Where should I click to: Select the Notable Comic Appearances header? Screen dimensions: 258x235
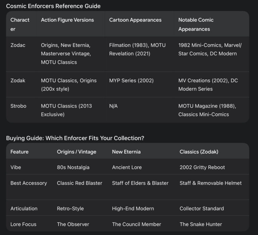pos(196,24)
